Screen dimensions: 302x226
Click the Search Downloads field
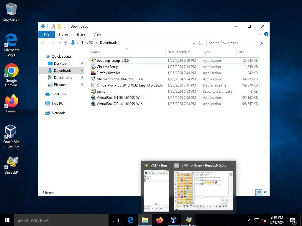236,43
